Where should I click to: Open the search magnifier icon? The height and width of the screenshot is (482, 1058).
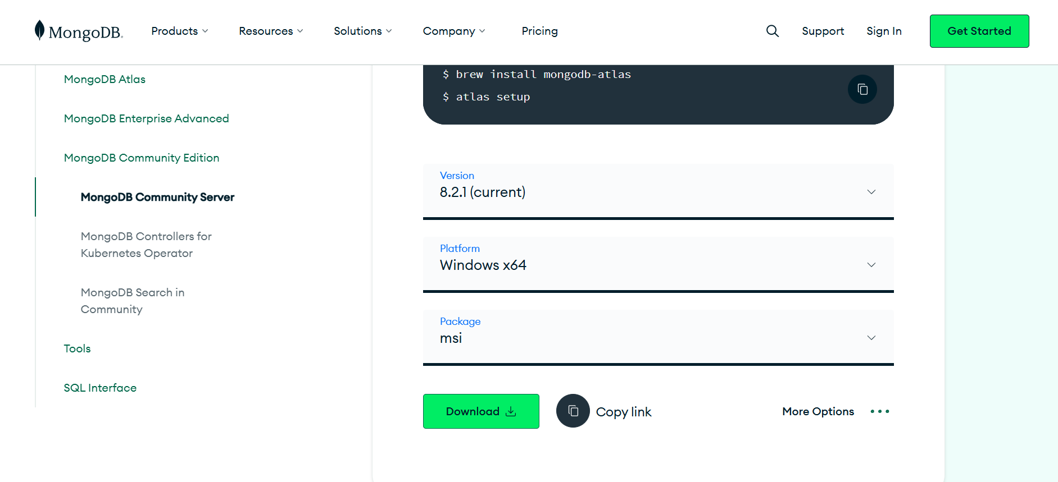773,31
